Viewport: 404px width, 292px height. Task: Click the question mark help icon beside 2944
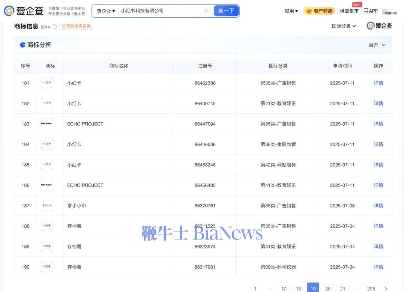54,27
